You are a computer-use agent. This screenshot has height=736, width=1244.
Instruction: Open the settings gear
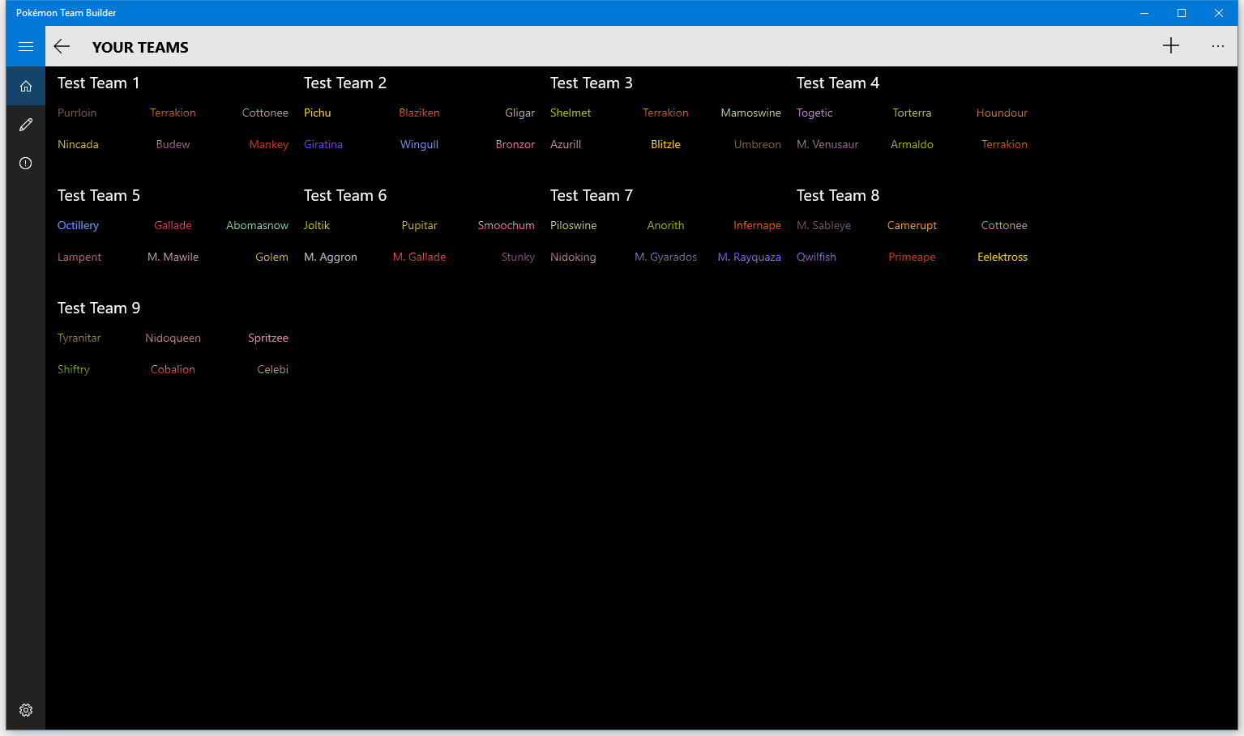pos(26,710)
